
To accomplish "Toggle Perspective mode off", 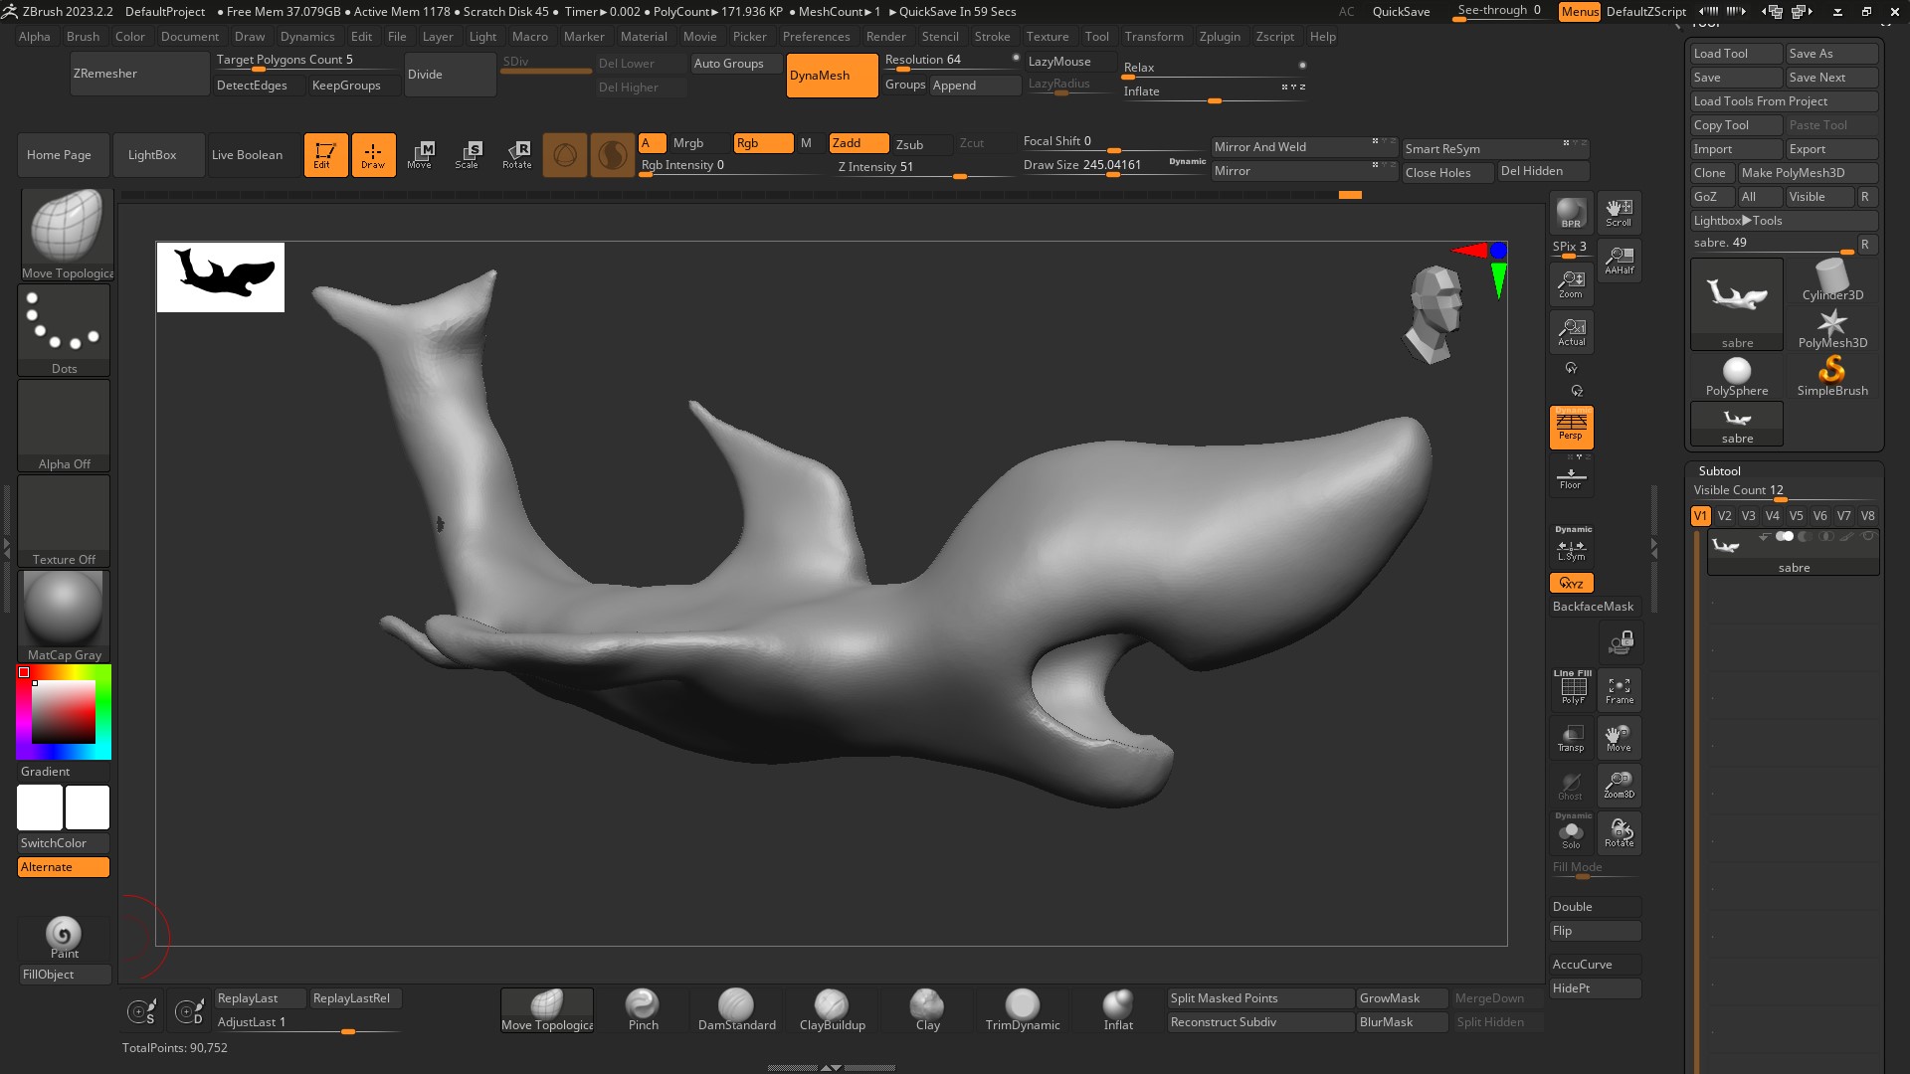I will pos(1571,427).
